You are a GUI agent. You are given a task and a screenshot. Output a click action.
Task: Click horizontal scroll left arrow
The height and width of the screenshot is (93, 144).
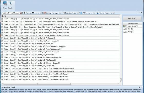click(2, 84)
